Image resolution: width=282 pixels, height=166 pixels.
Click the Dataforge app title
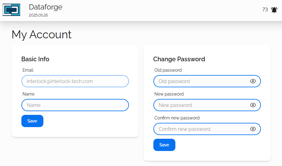pyautogui.click(x=46, y=7)
